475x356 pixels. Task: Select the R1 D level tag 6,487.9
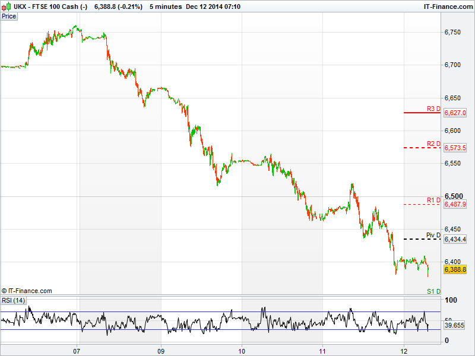coord(455,204)
